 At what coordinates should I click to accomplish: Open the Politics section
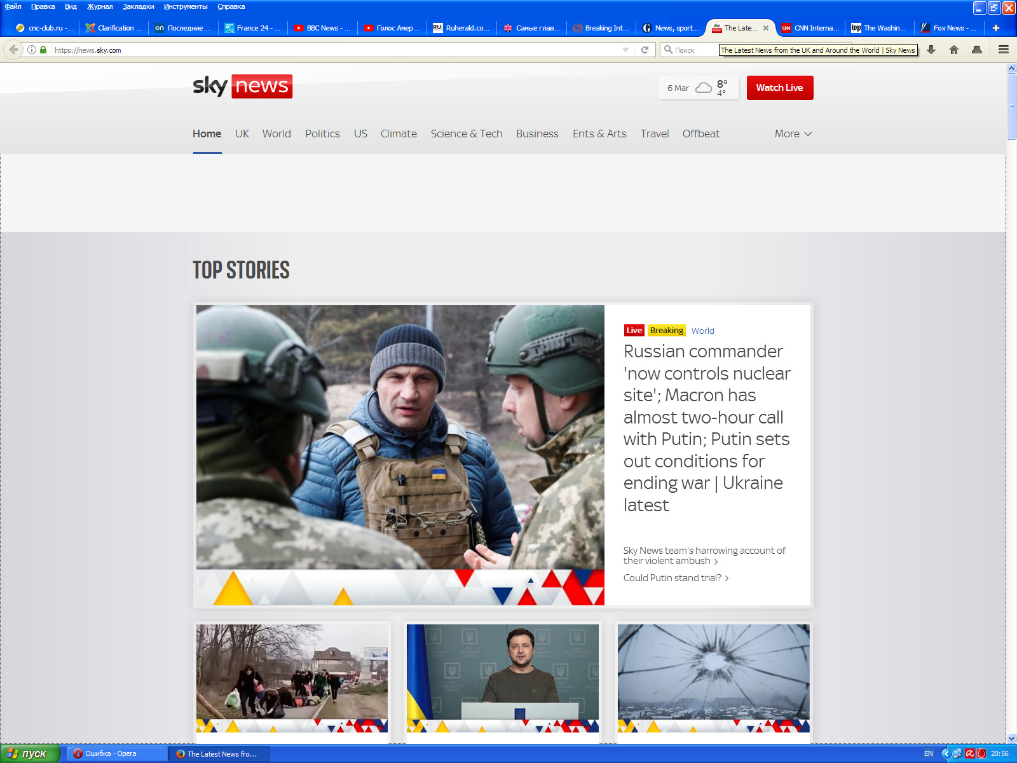322,134
